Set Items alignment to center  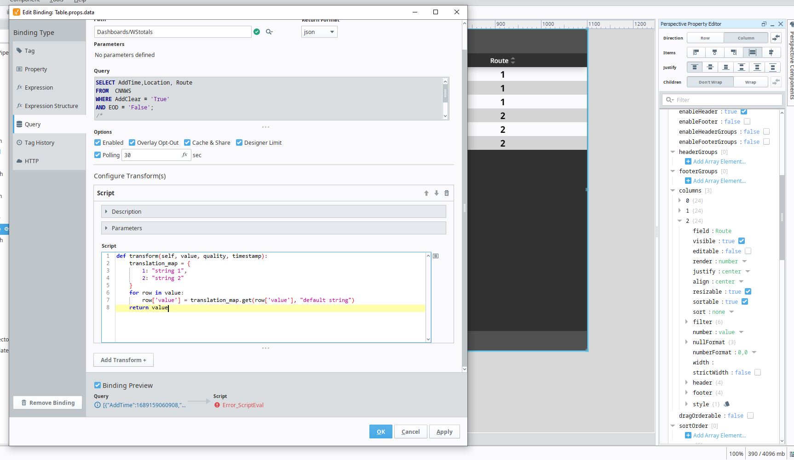714,52
